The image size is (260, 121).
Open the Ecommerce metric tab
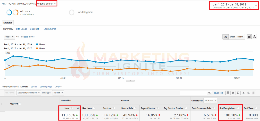point(50,29)
